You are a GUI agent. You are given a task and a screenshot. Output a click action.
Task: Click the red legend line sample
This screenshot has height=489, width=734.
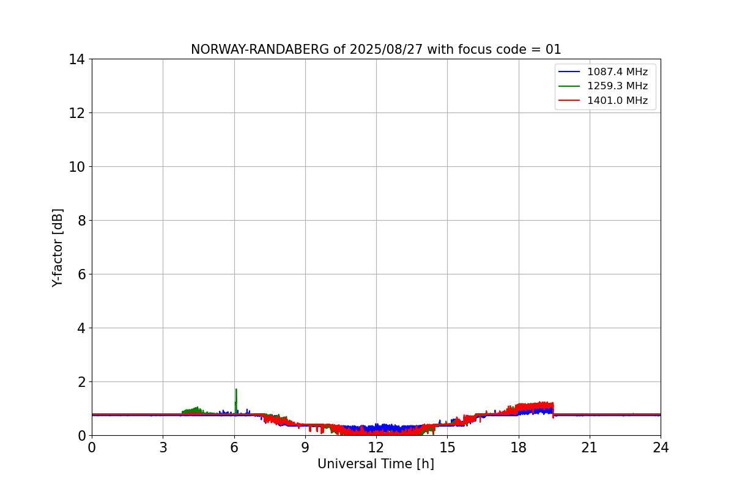pos(569,101)
